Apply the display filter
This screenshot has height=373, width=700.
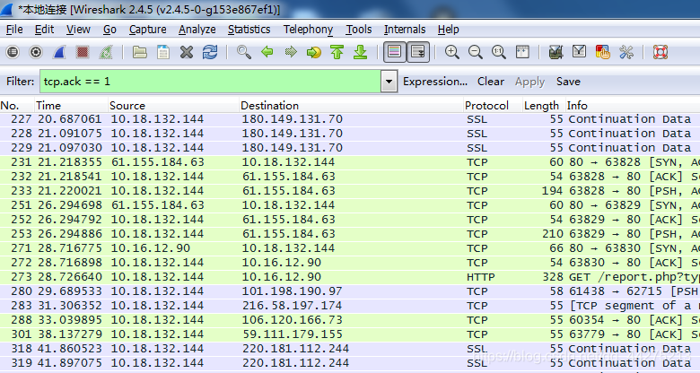coord(529,82)
